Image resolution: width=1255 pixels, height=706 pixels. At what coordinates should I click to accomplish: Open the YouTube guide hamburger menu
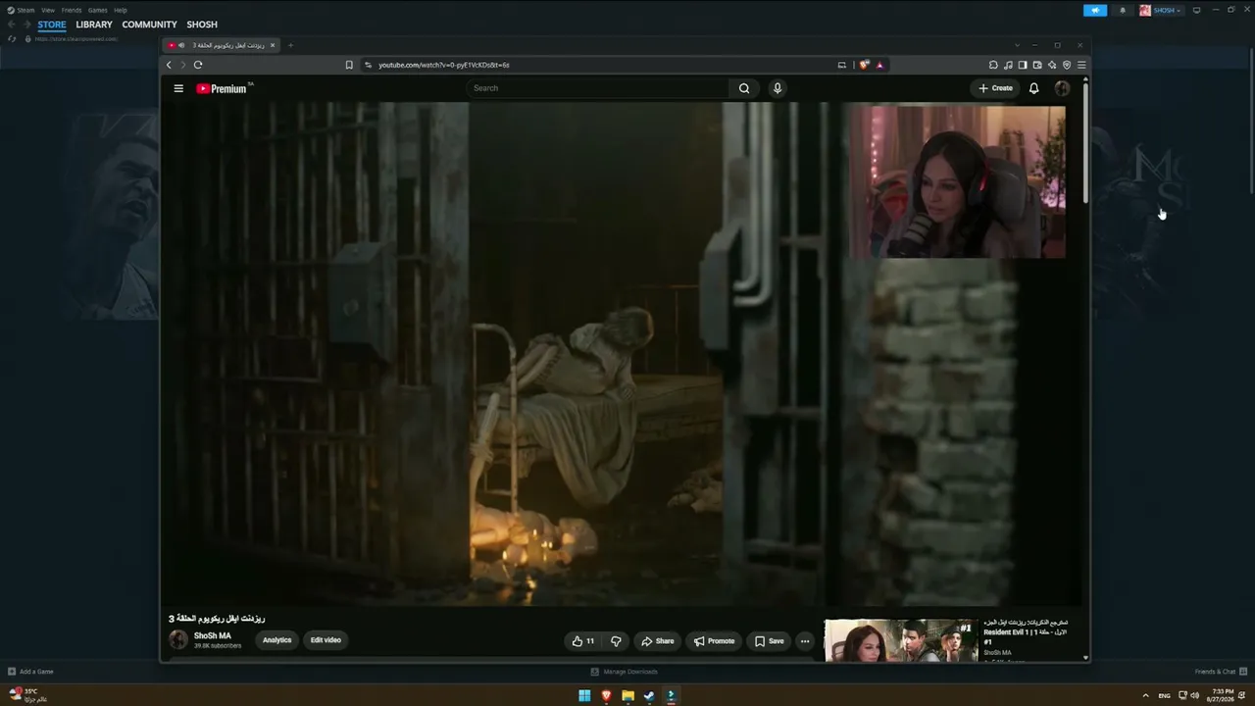178,88
